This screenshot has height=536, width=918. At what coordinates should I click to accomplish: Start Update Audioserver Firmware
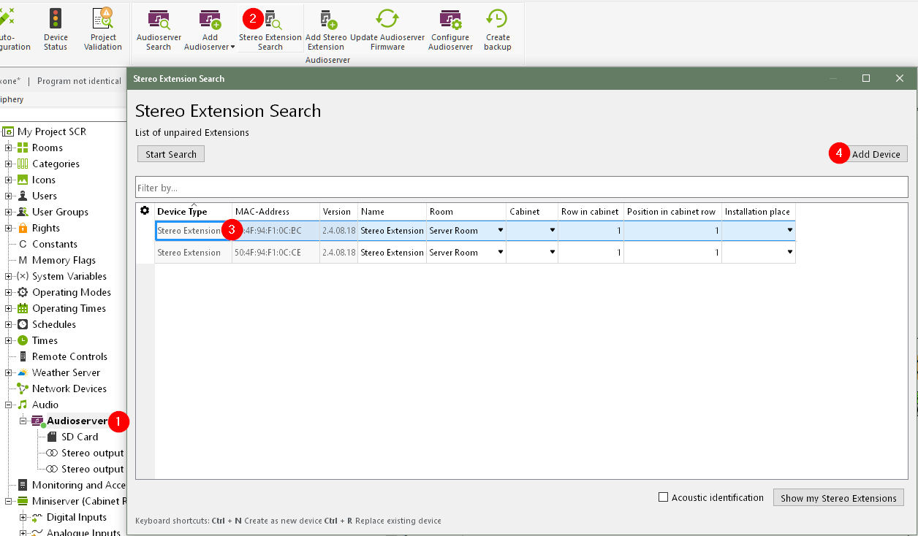(387, 29)
